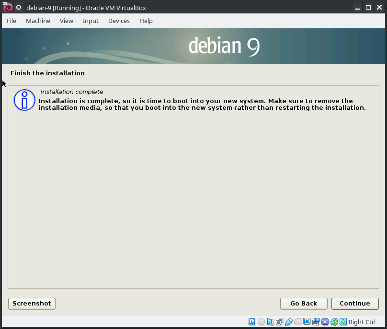Click the virtualization features V icon
The image size is (387, 329).
(325, 322)
